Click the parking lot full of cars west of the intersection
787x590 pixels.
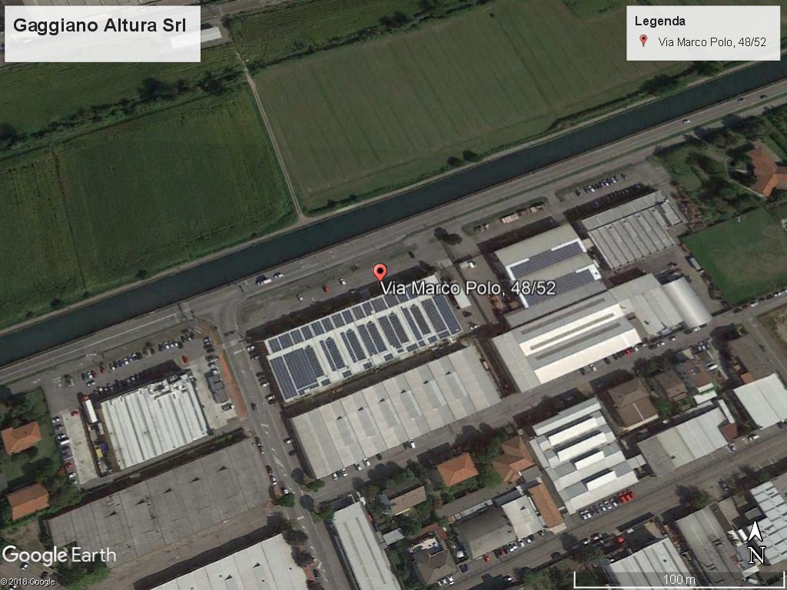(x=145, y=359)
